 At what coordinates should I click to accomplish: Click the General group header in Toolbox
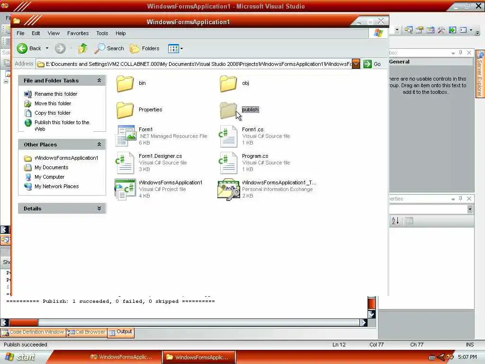(x=431, y=62)
